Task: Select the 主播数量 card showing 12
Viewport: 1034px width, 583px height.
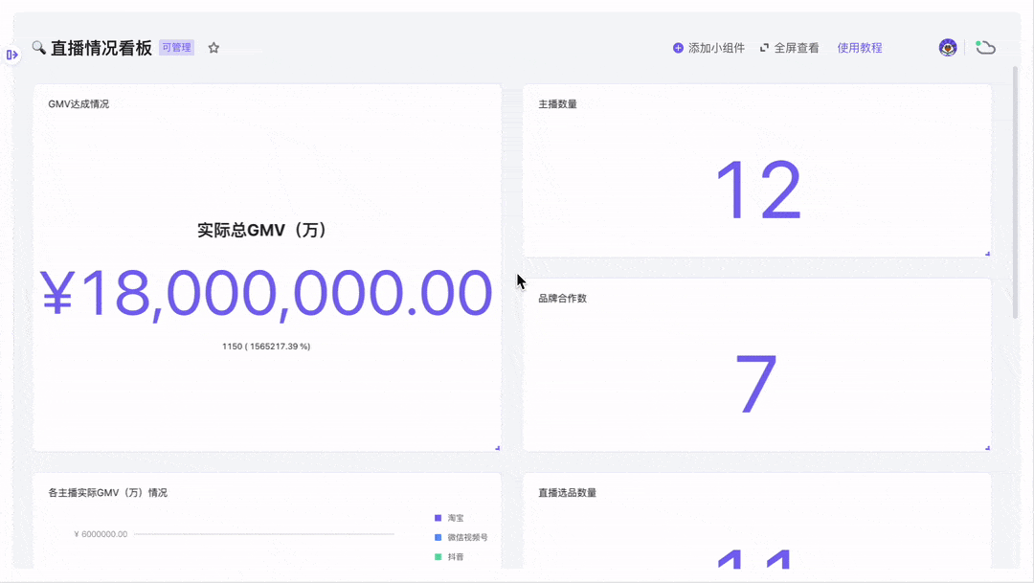Action: point(757,191)
